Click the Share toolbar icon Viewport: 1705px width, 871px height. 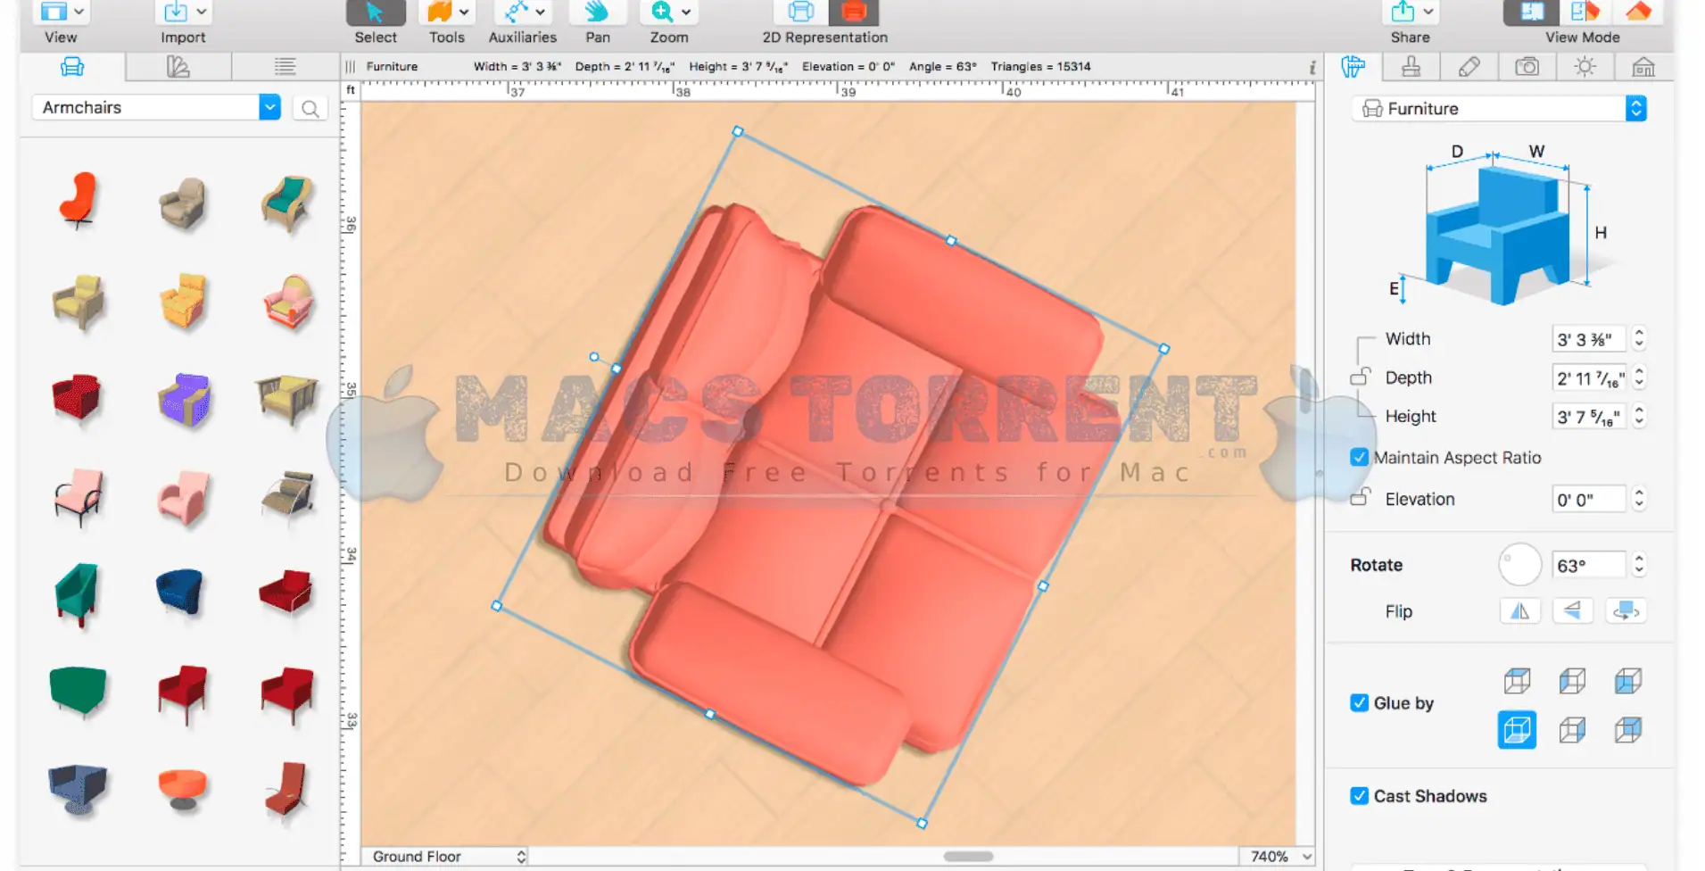[x=1403, y=12]
